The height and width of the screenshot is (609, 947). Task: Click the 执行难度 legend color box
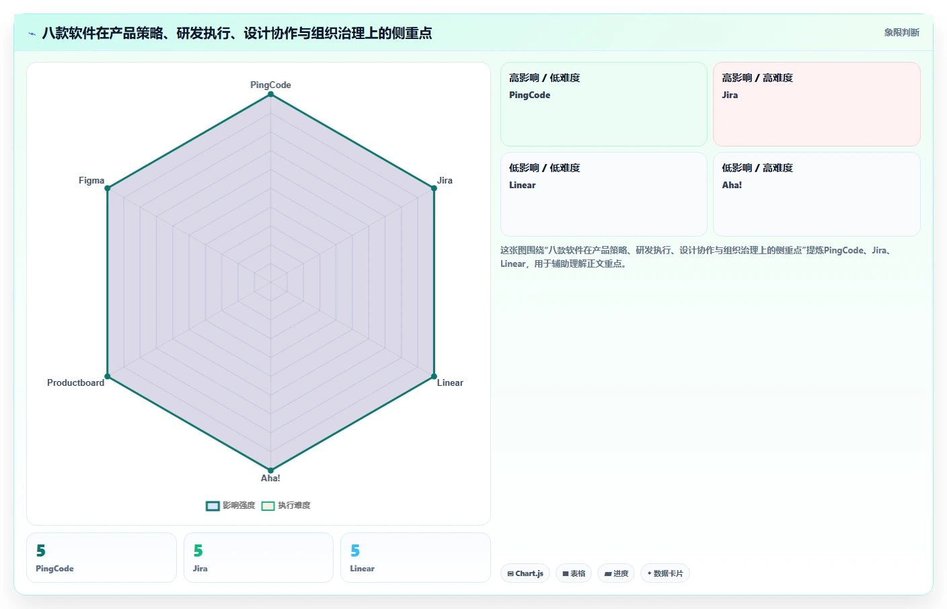click(268, 506)
